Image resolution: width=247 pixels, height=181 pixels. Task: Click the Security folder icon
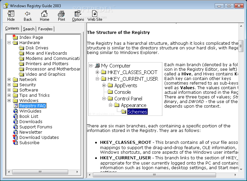15,85
